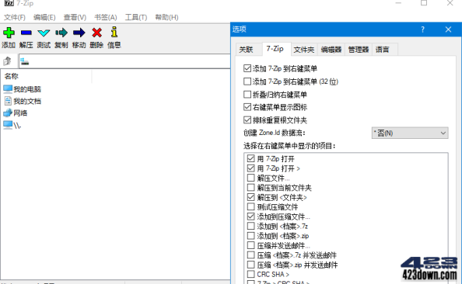Open the 书签(A) menu
The image size is (462, 284).
106,17
